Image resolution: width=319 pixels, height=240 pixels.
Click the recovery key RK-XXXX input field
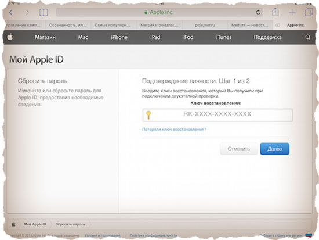[x=217, y=115]
